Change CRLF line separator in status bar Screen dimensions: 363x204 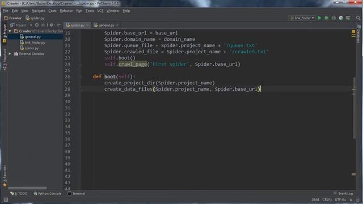[327, 199]
